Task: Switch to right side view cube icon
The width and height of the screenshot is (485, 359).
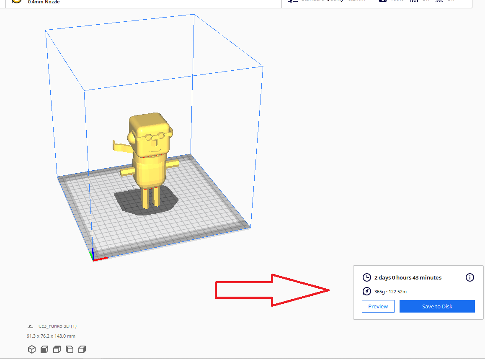Action: [82, 349]
